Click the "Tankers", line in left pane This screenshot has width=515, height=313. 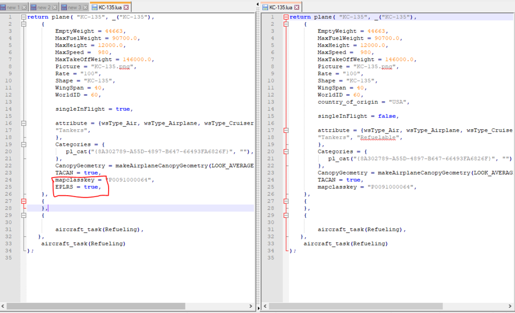pos(73,130)
